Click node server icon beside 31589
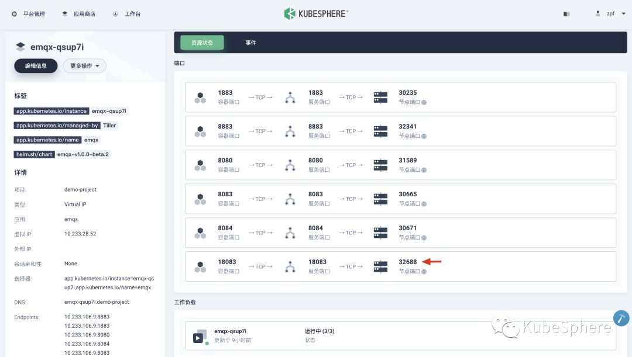The width and height of the screenshot is (632, 357). [x=380, y=165]
